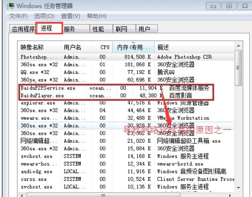The image size is (252, 197).
Task: Click the Task Manager title bar icon
Action: pyautogui.click(x=10, y=6)
